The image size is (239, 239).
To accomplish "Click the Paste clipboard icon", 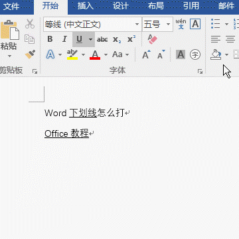I will click(10, 30).
